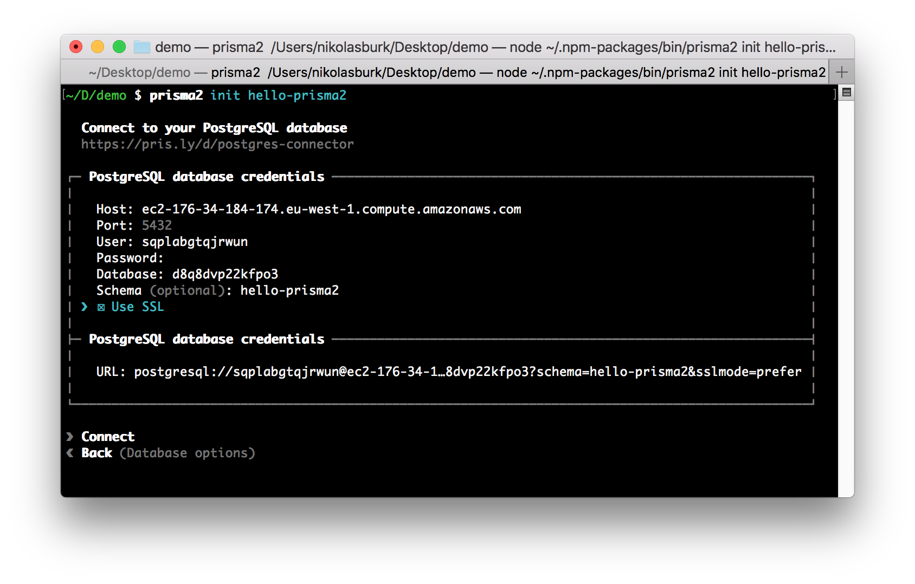Select the Host field value
The height and width of the screenshot is (584, 915).
(331, 209)
